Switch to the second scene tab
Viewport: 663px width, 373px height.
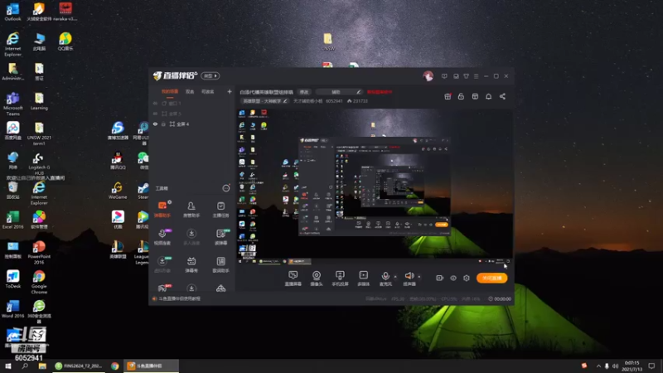coord(190,91)
